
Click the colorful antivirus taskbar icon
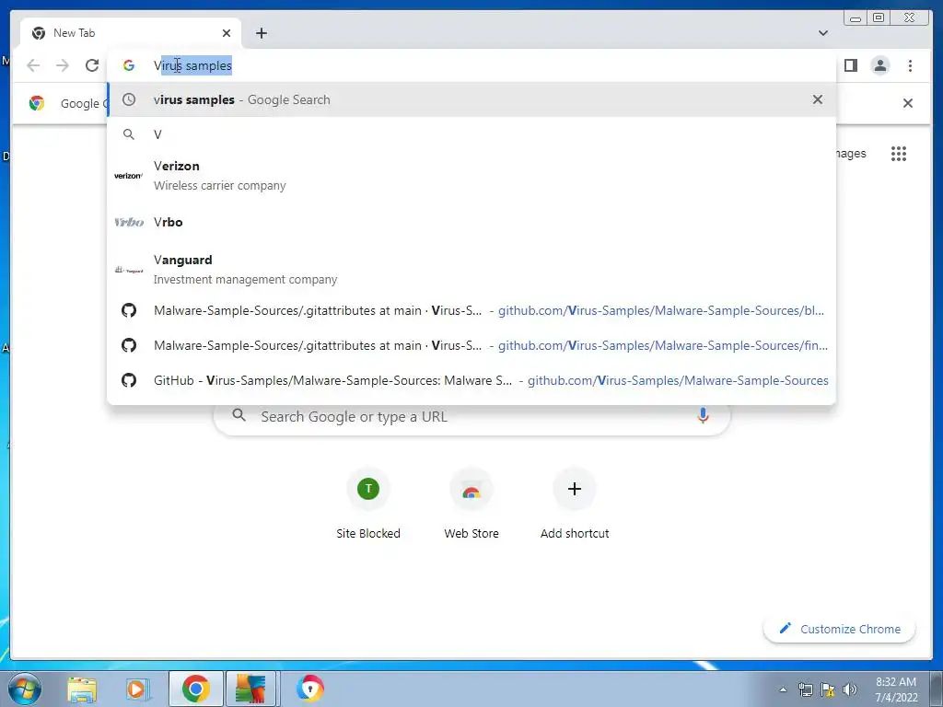(250, 689)
